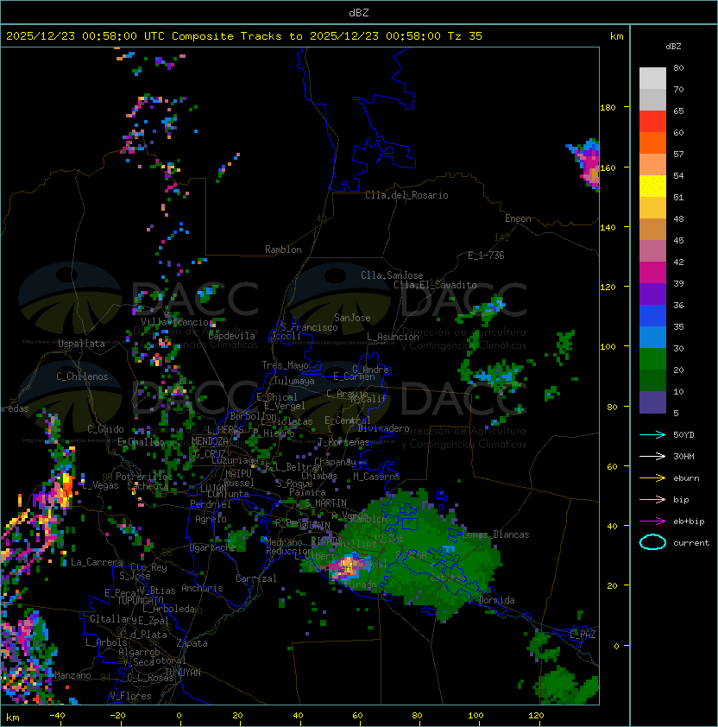This screenshot has height=727, width=718.
Task: Click the SanJose map label
Action: coord(352,318)
